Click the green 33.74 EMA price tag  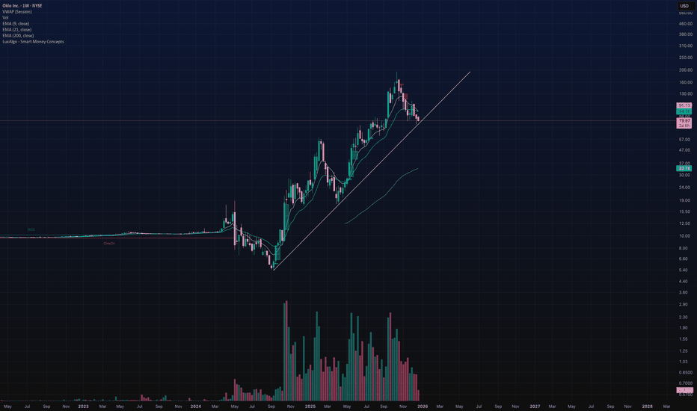click(x=685, y=169)
